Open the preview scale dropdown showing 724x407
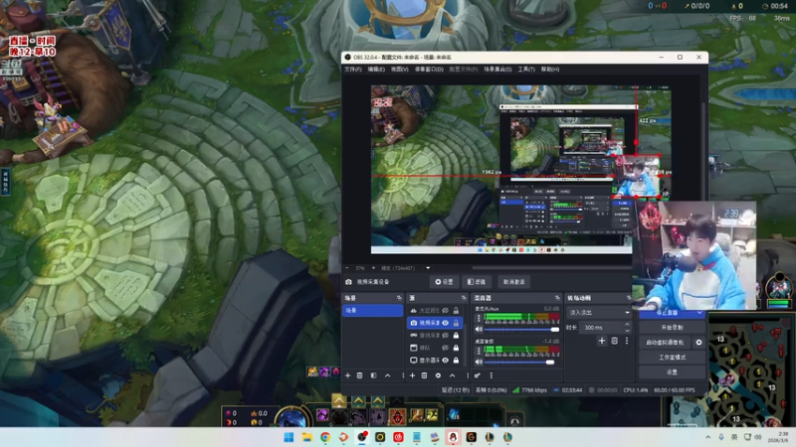 (406, 268)
